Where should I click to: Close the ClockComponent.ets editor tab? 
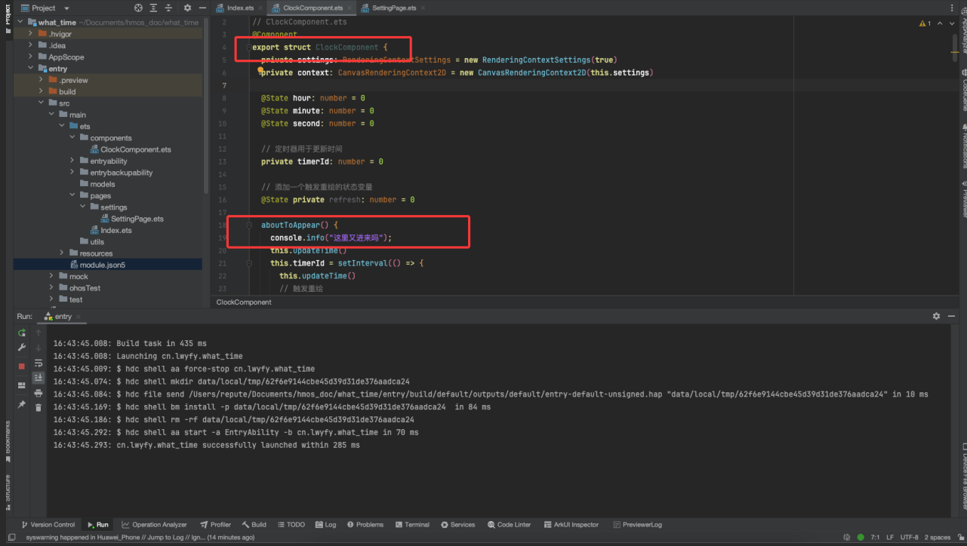350,8
